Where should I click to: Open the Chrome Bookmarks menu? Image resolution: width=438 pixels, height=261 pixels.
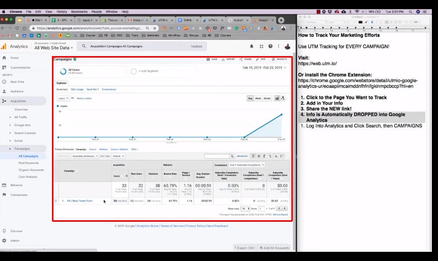[79, 12]
